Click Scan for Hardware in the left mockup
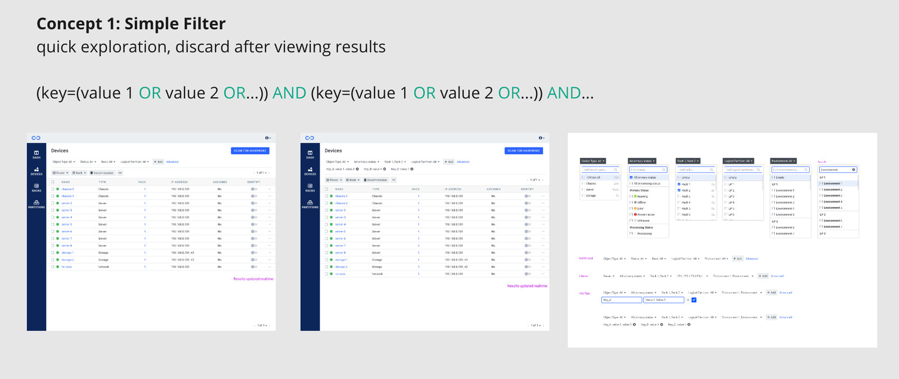This screenshot has height=379, width=899. (x=250, y=150)
